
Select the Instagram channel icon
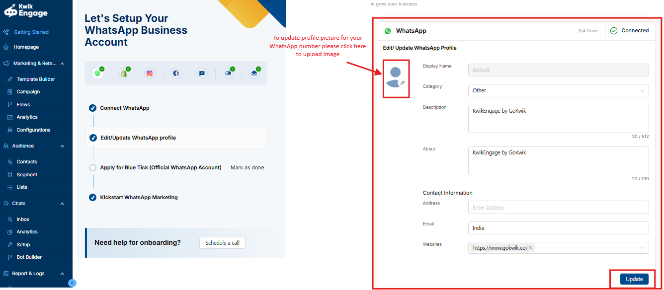(150, 73)
